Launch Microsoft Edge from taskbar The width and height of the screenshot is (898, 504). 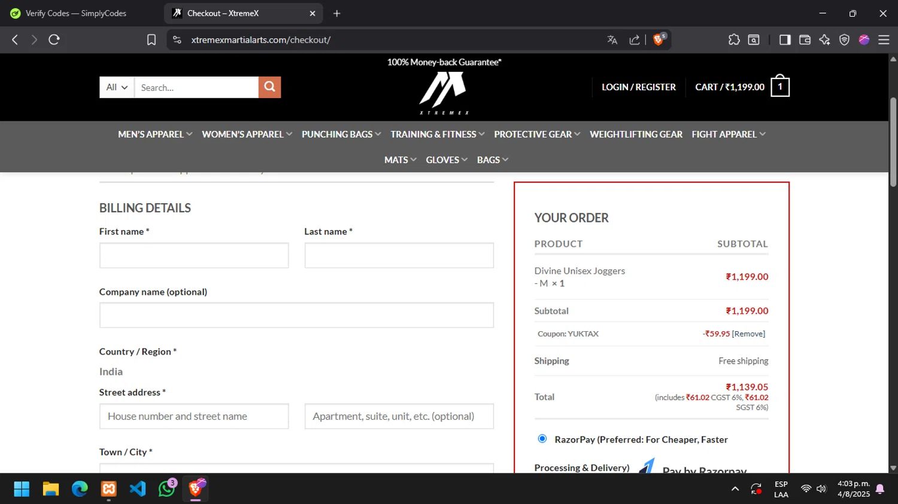(x=80, y=489)
